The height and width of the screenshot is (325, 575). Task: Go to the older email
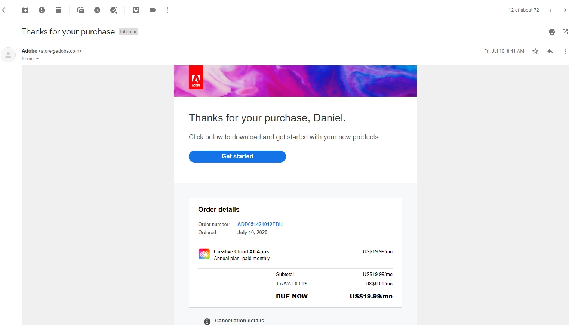click(565, 10)
